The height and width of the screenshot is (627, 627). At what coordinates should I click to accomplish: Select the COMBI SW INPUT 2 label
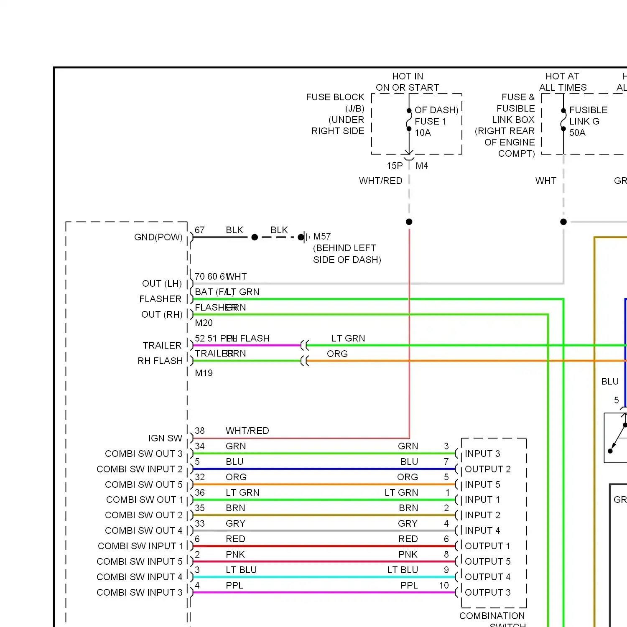(x=140, y=469)
